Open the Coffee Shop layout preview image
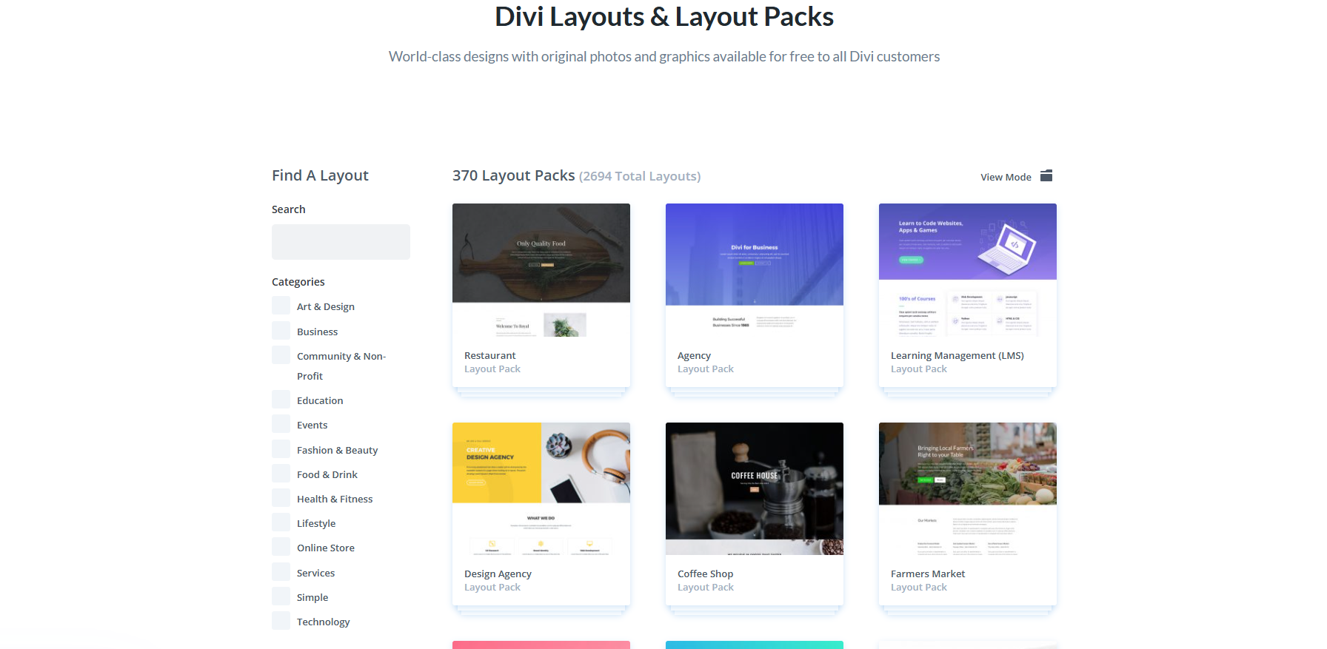 (755, 488)
